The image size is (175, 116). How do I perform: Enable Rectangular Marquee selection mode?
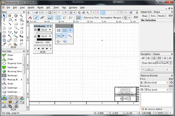click(x=58, y=18)
